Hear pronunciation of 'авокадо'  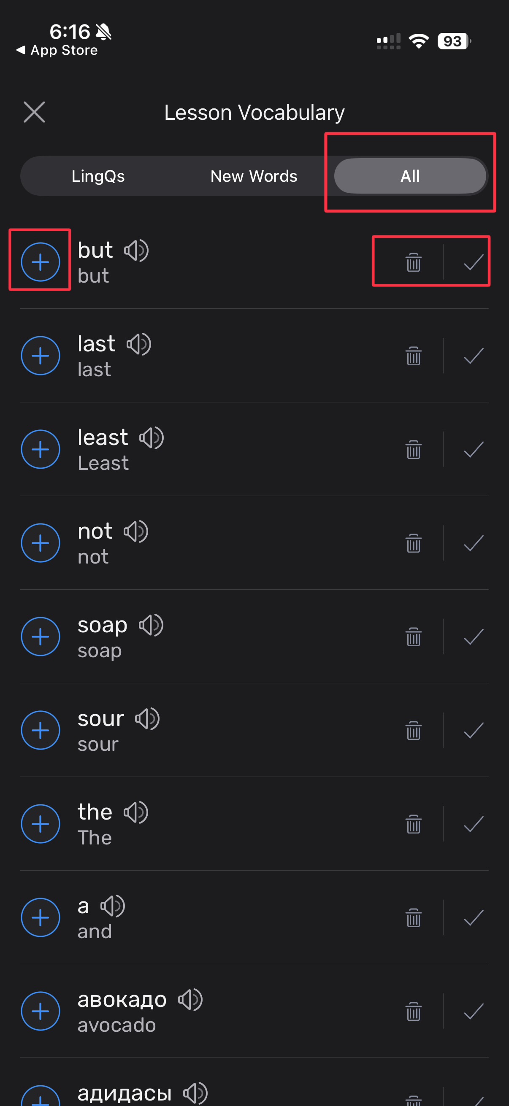[190, 1000]
